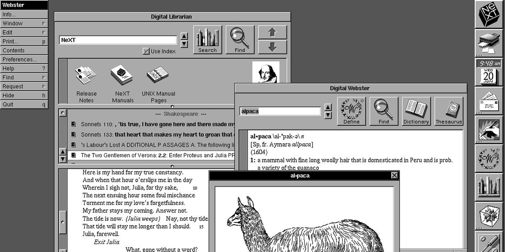Choose Print... from the Webster menu
Image resolution: width=505 pixels, height=252 pixels.
coord(24,42)
